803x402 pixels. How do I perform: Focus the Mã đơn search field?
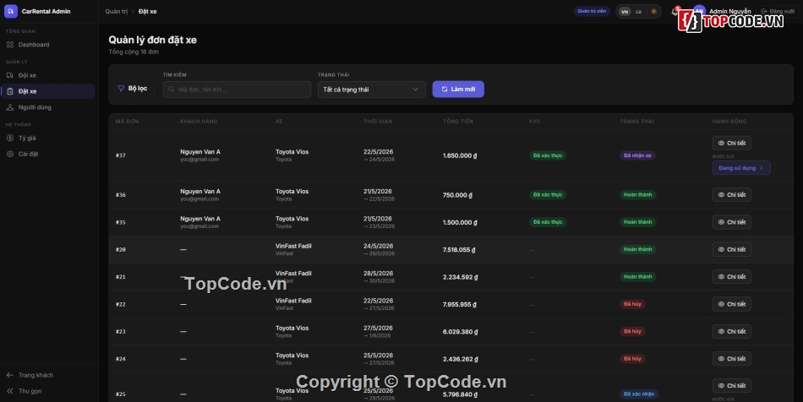pos(237,90)
